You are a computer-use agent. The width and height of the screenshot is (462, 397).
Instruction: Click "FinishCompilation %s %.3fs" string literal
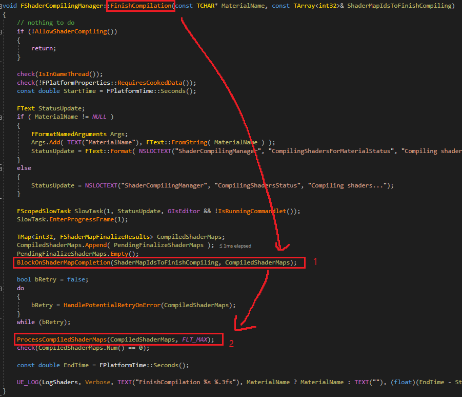pyautogui.click(x=186, y=382)
